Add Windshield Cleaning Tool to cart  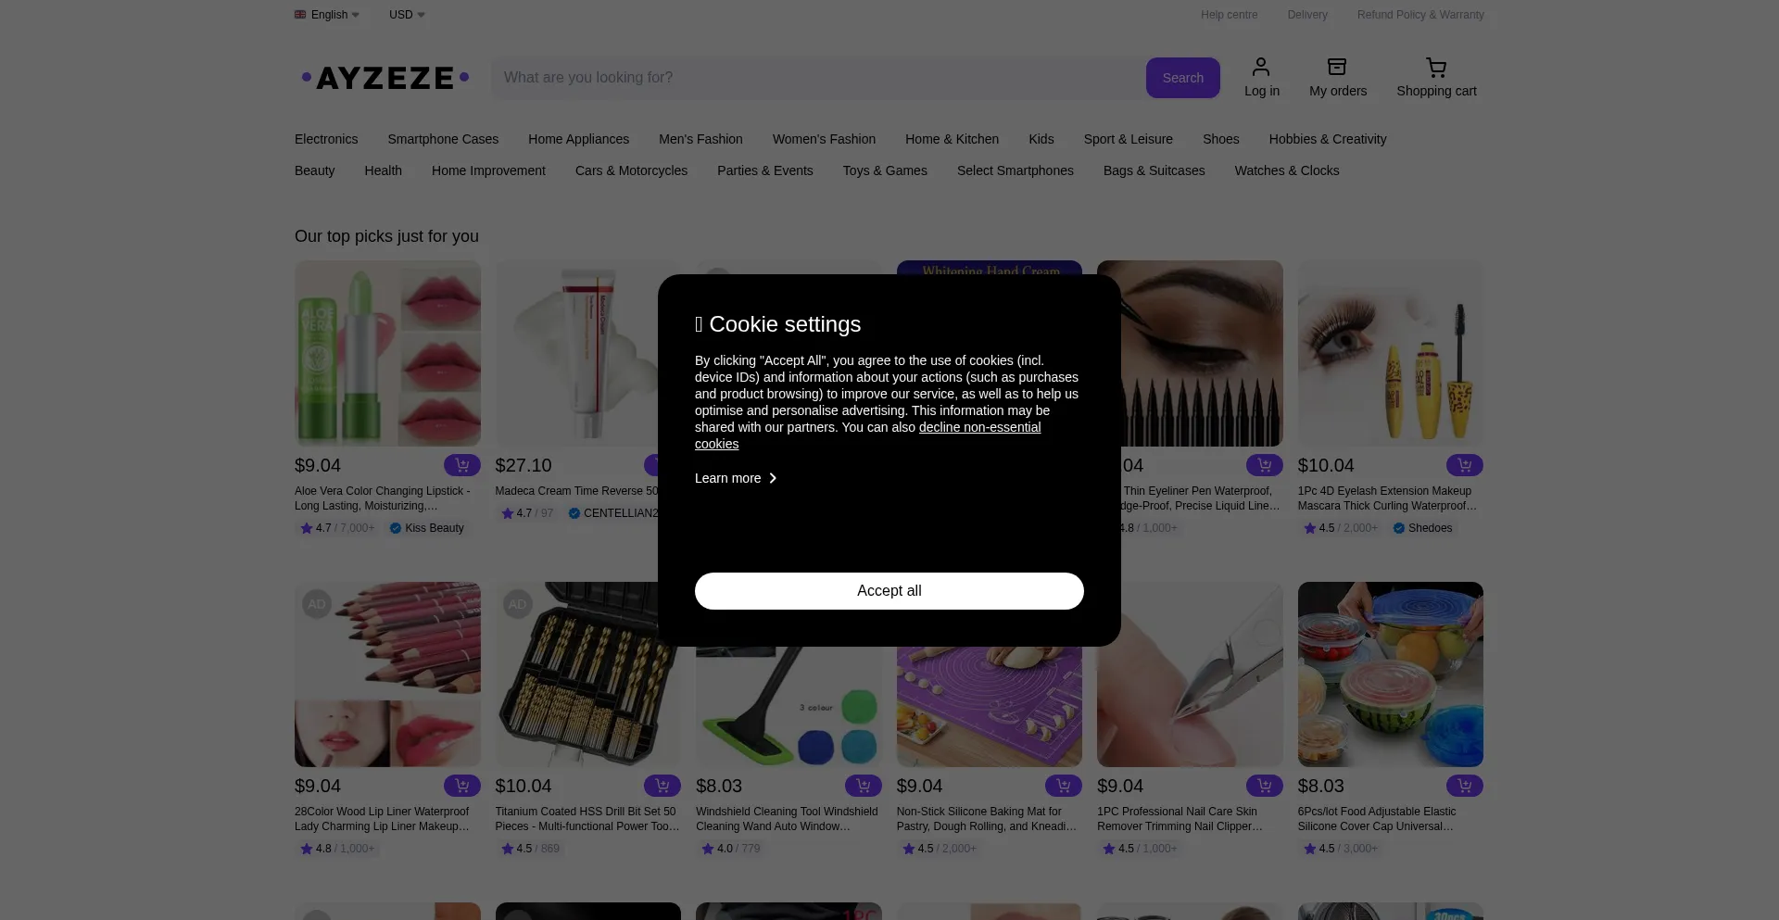(x=863, y=786)
